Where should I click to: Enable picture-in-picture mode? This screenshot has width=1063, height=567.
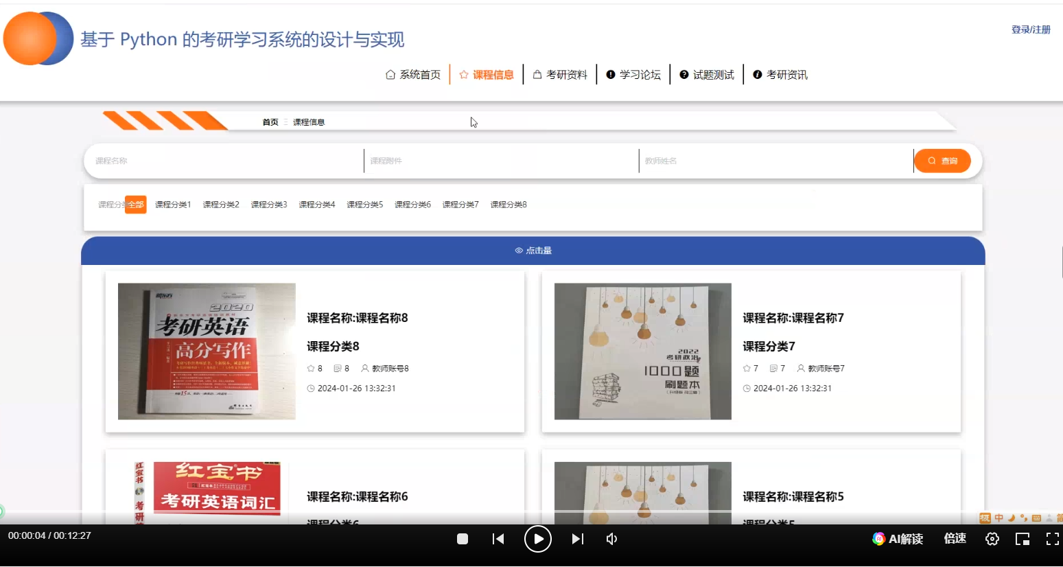(x=1023, y=539)
